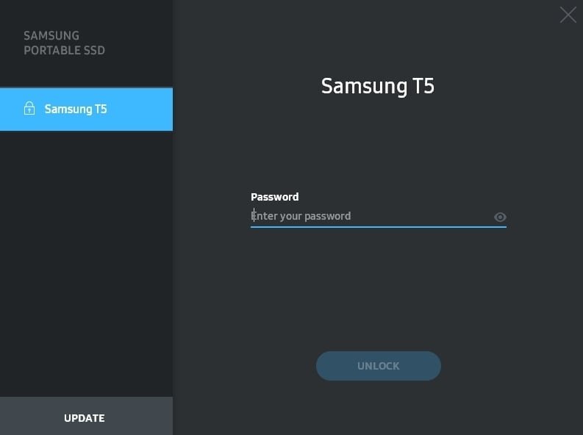Screen dimensions: 583x435
Task: Focus the Enter your password field
Action: (x=378, y=217)
